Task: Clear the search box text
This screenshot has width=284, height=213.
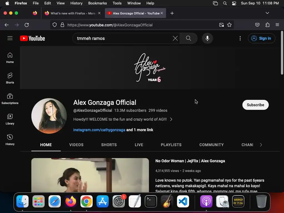Action: tap(175, 38)
